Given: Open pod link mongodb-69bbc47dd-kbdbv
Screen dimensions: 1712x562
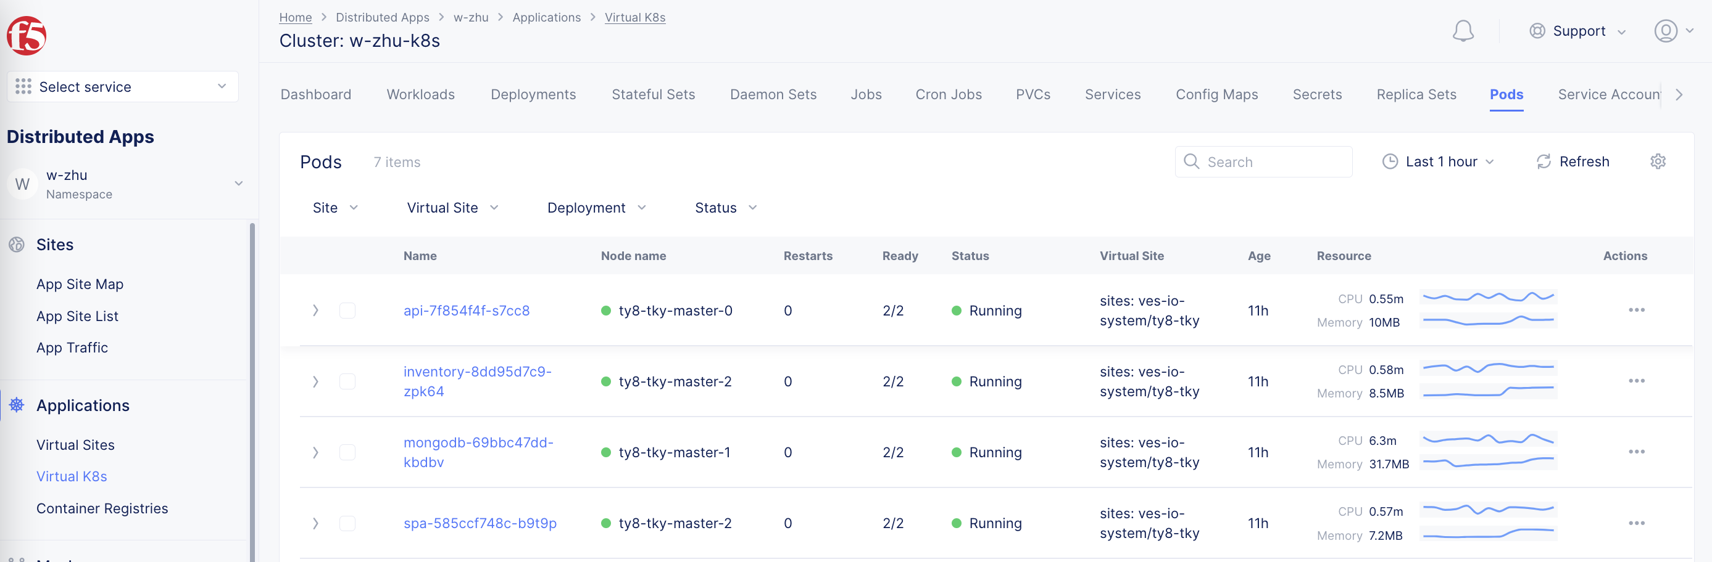Looking at the screenshot, I should (x=478, y=452).
